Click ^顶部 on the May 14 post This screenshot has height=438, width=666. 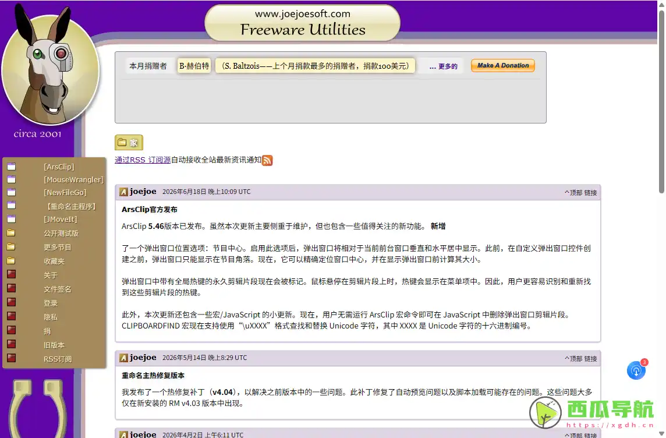click(x=573, y=359)
